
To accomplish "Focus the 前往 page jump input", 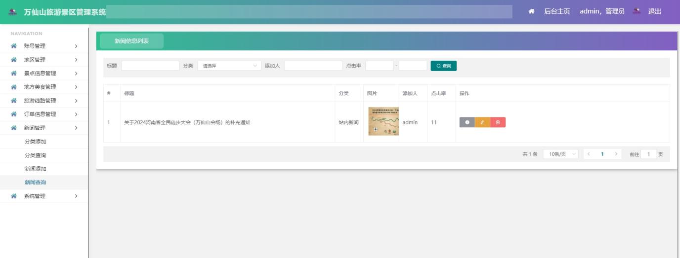I will 648,154.
